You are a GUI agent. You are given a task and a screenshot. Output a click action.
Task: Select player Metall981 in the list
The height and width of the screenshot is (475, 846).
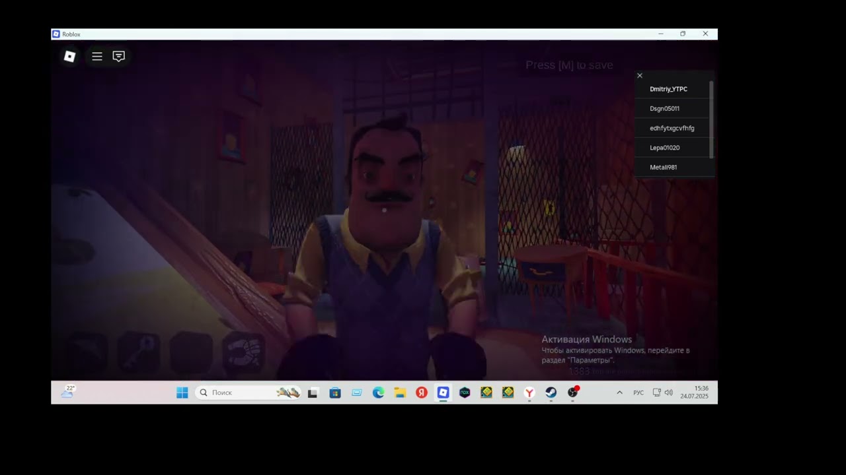(672, 168)
